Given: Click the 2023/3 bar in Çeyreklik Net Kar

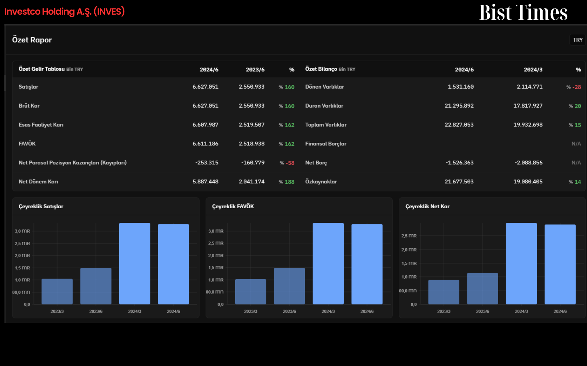Looking at the screenshot, I should tap(444, 292).
